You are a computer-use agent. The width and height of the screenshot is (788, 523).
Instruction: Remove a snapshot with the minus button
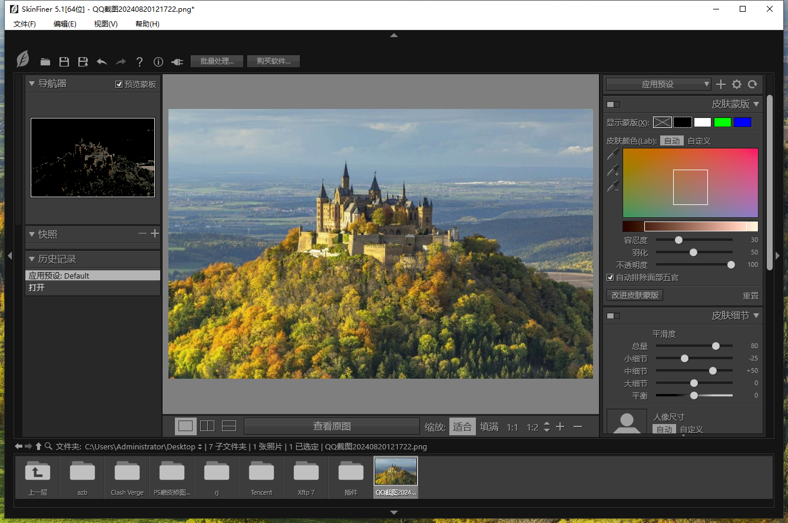143,234
